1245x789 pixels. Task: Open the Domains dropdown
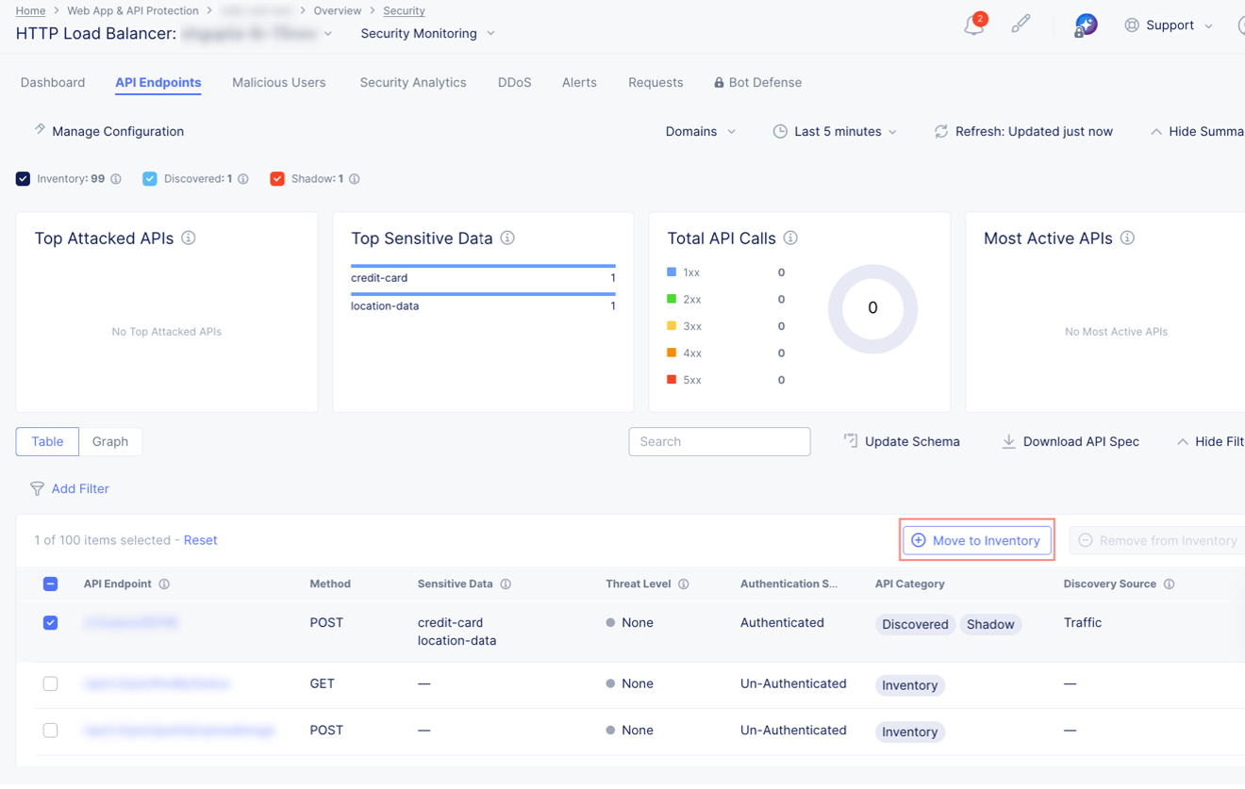coord(701,132)
